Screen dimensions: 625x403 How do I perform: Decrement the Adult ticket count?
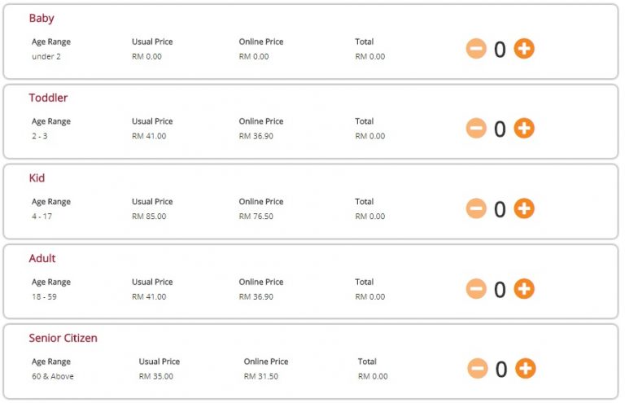coord(476,289)
